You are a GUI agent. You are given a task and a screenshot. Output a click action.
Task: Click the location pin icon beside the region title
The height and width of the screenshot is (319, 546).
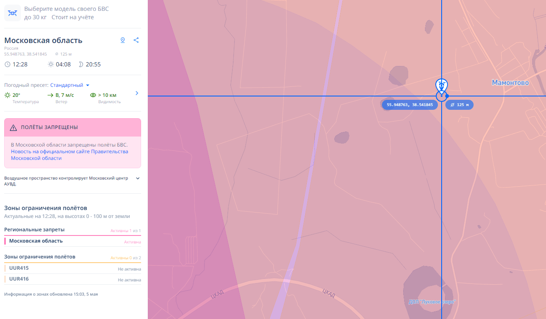tap(123, 40)
